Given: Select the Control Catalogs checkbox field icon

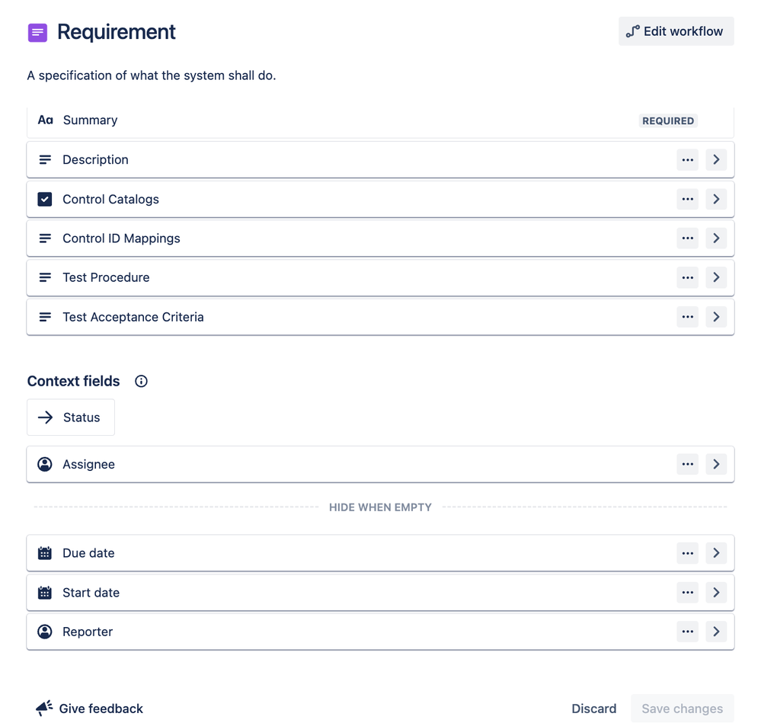Looking at the screenshot, I should (x=45, y=199).
